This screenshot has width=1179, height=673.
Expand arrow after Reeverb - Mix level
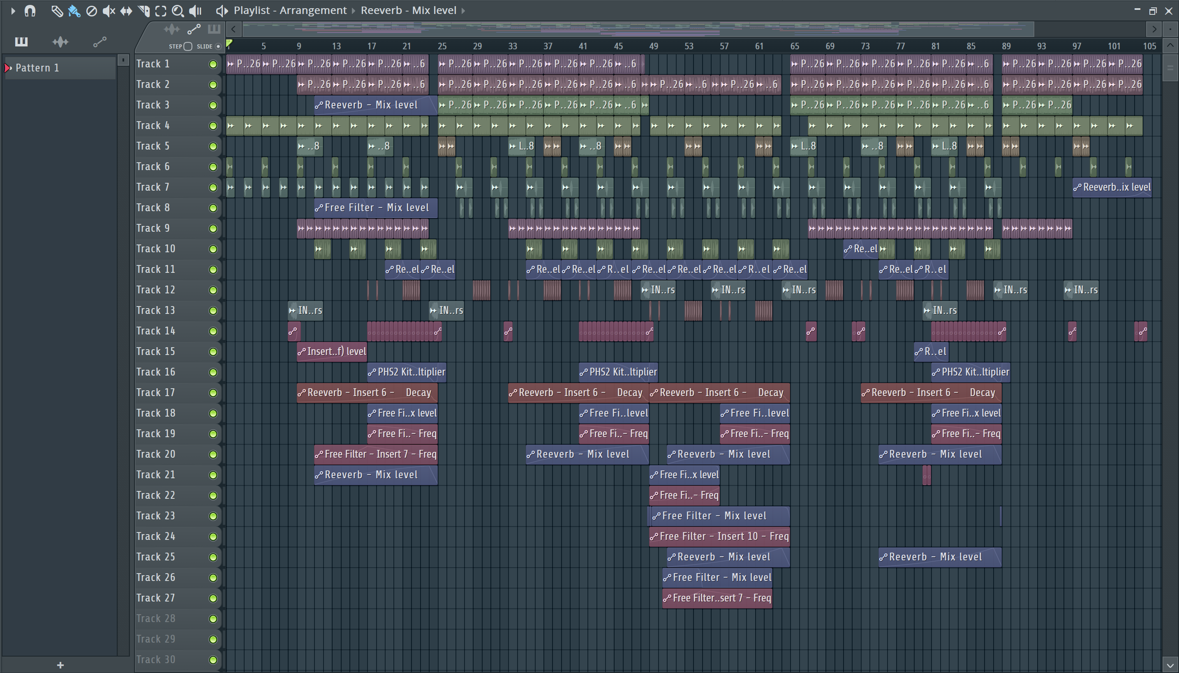tap(463, 11)
